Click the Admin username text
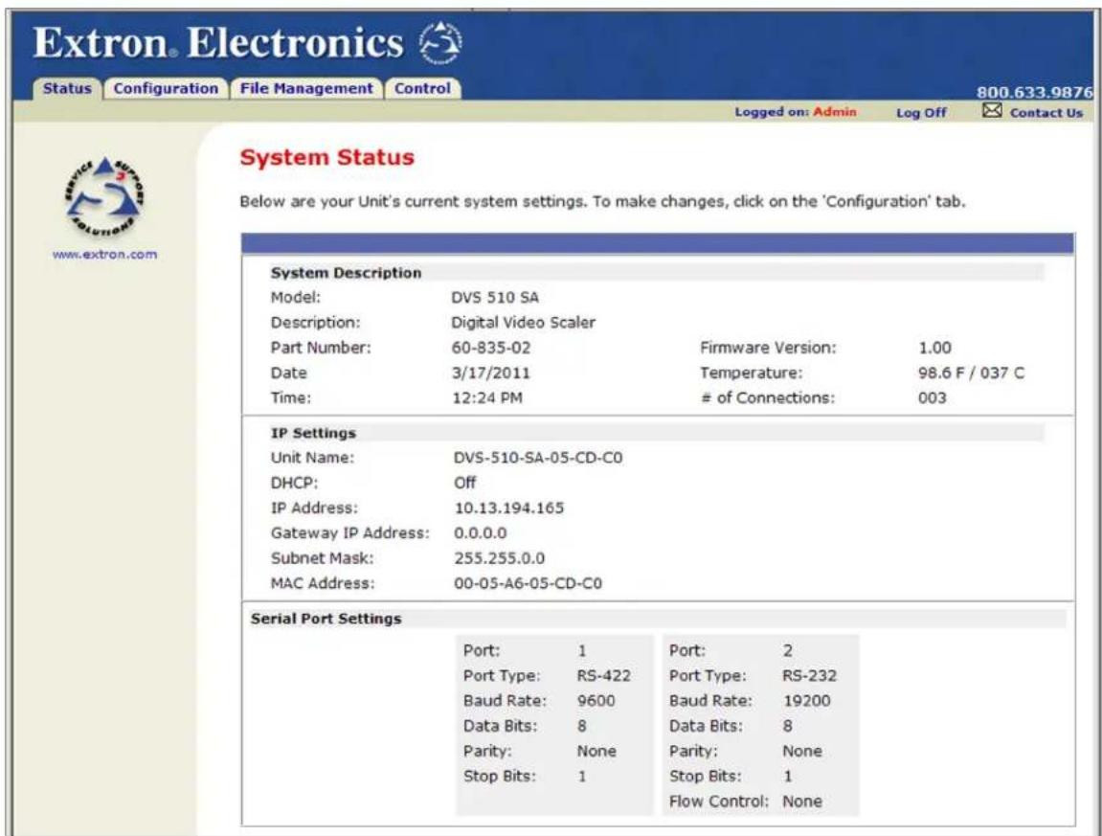This screenshot has height=836, width=1102. click(x=835, y=112)
